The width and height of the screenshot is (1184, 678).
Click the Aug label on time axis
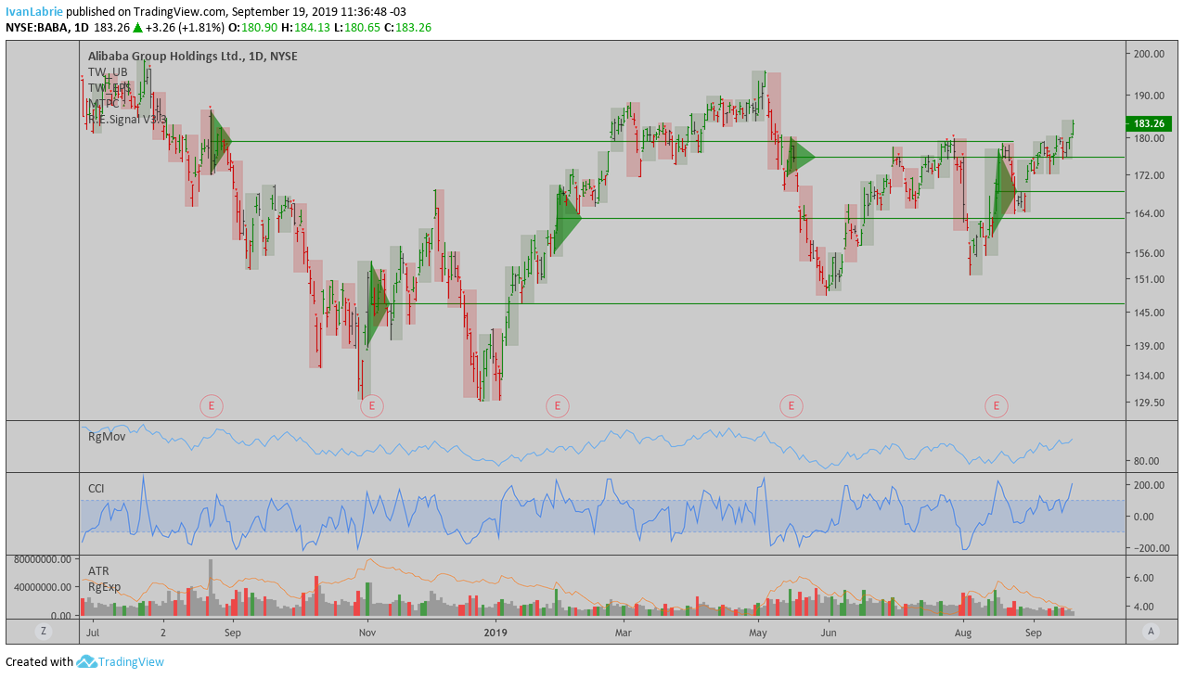[965, 632]
